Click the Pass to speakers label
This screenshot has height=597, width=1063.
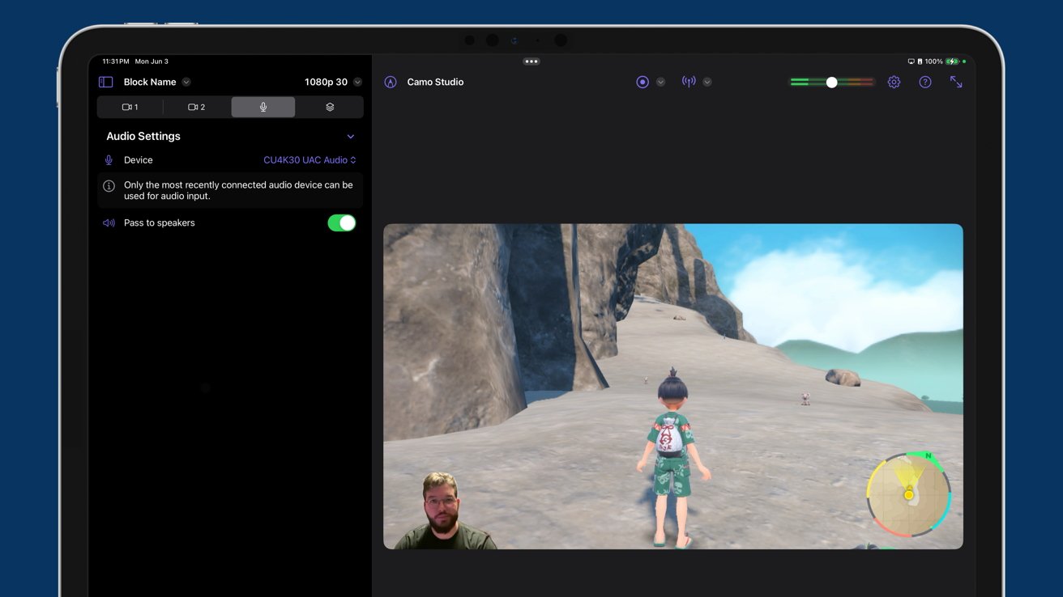coord(160,223)
